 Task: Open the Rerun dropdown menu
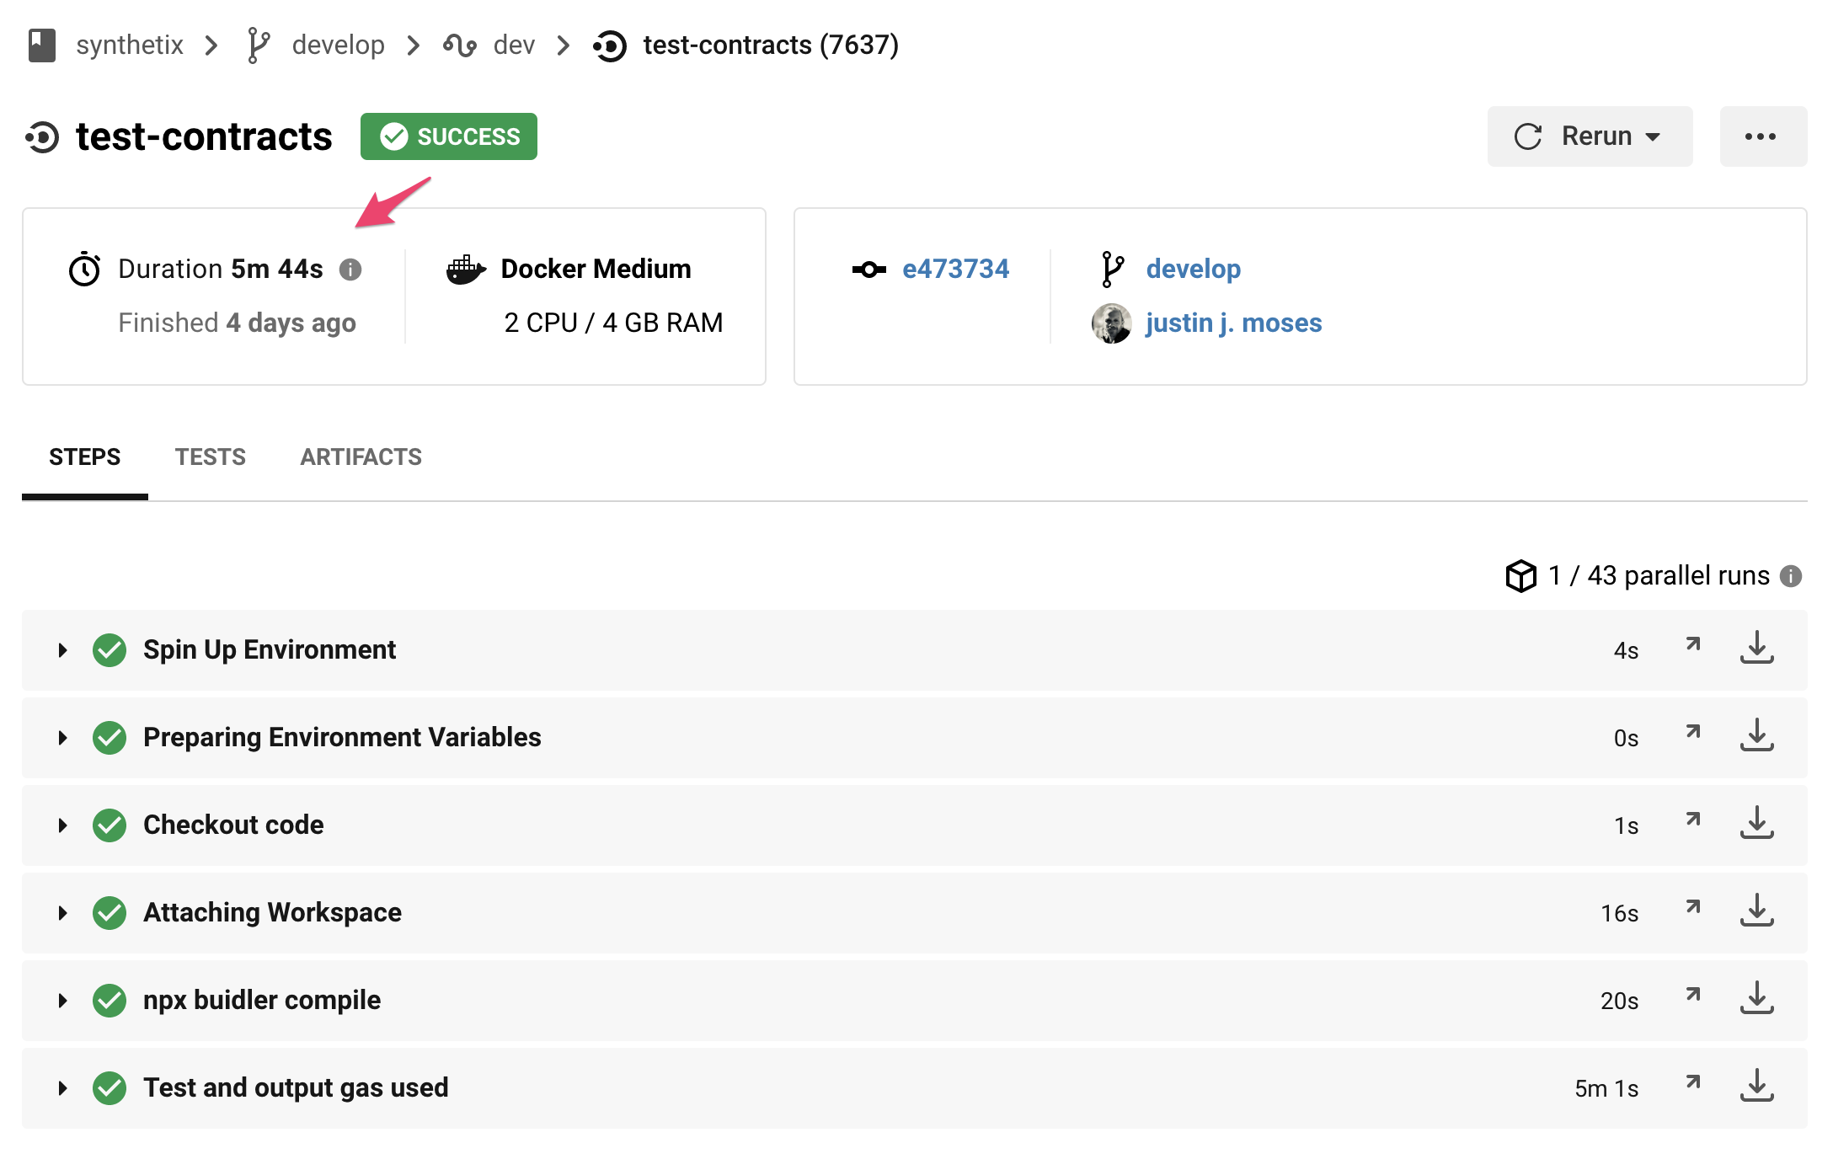tap(1590, 136)
